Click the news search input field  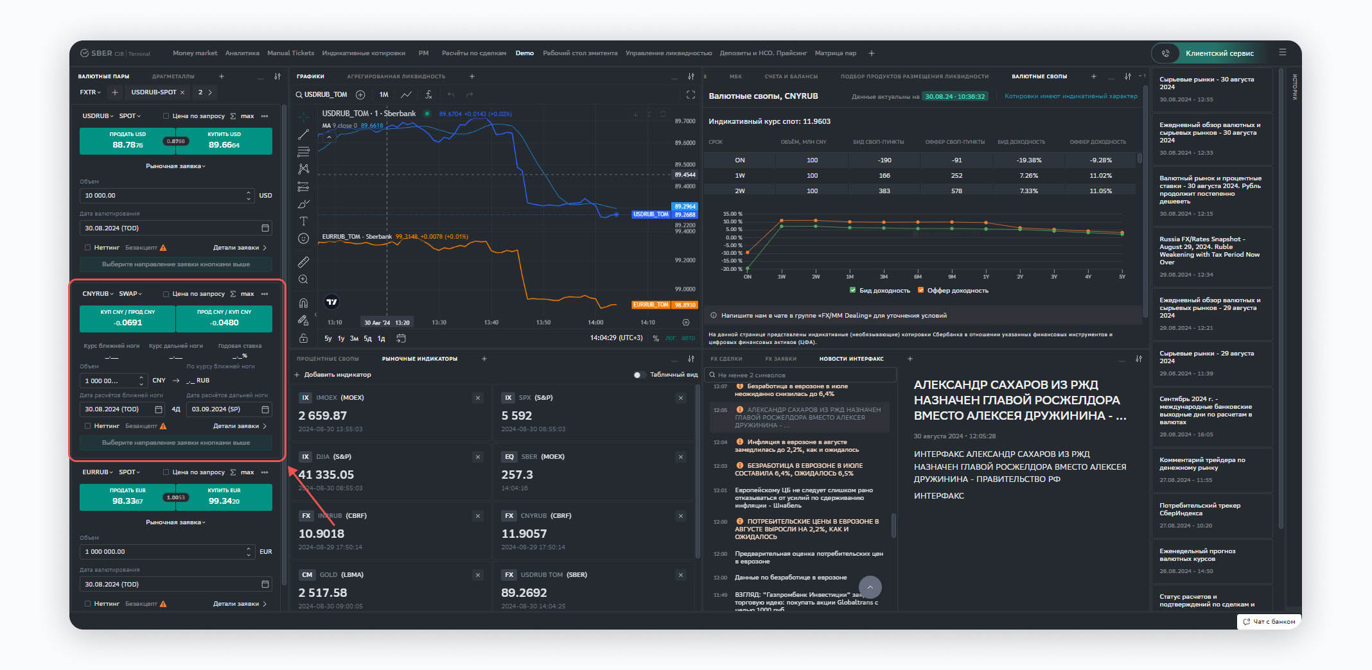(x=800, y=375)
